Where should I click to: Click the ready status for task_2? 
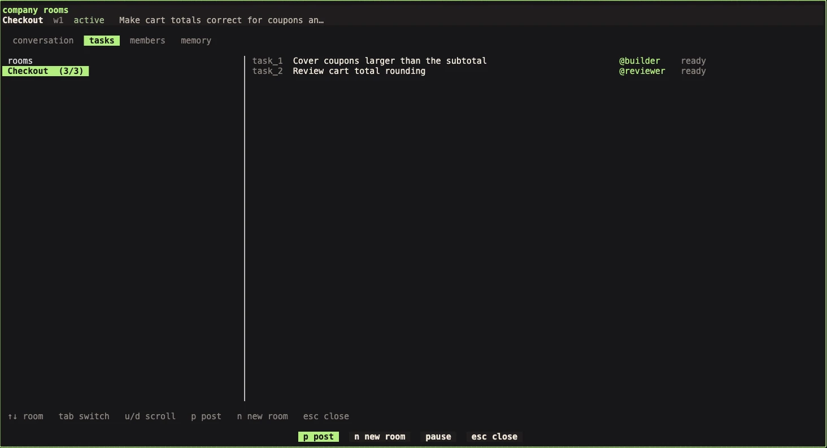click(694, 71)
